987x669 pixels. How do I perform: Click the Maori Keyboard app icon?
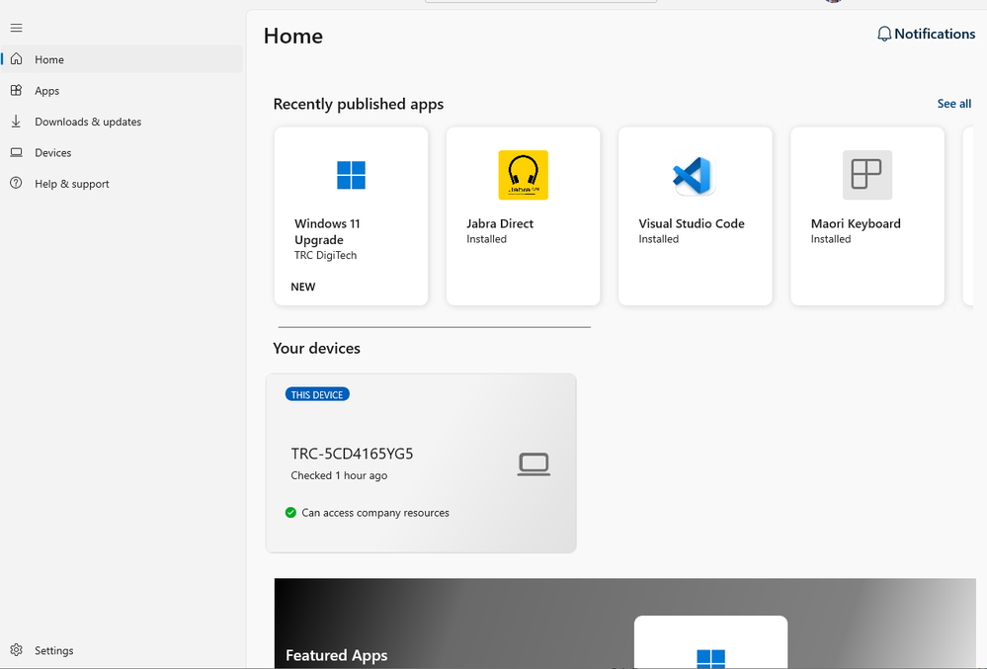coord(867,175)
